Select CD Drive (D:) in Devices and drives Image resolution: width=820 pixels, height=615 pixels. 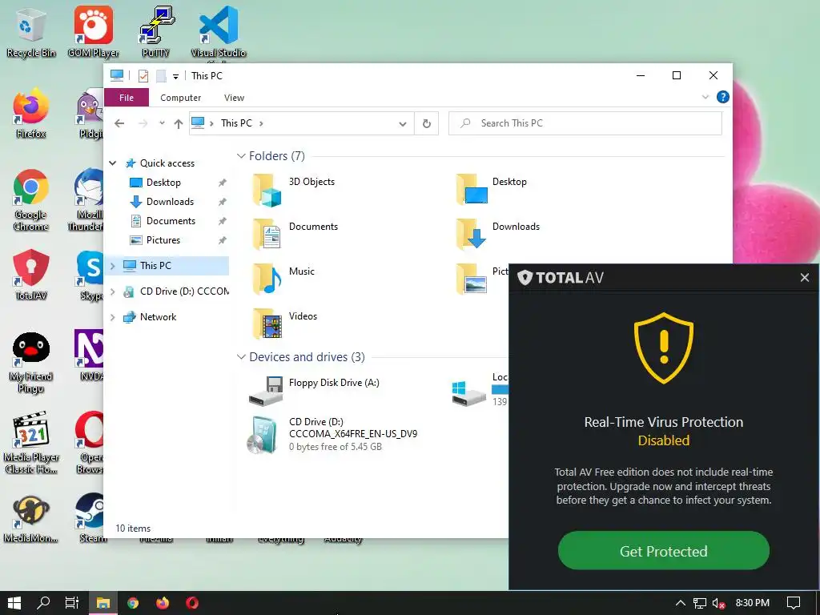(332, 434)
